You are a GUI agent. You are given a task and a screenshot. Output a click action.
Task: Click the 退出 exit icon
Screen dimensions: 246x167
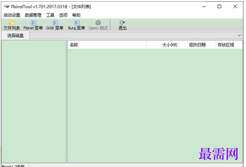pyautogui.click(x=122, y=23)
